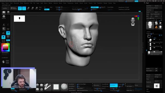Select the SimpleBrush S tool
The image size is (165, 93).
point(156,27)
